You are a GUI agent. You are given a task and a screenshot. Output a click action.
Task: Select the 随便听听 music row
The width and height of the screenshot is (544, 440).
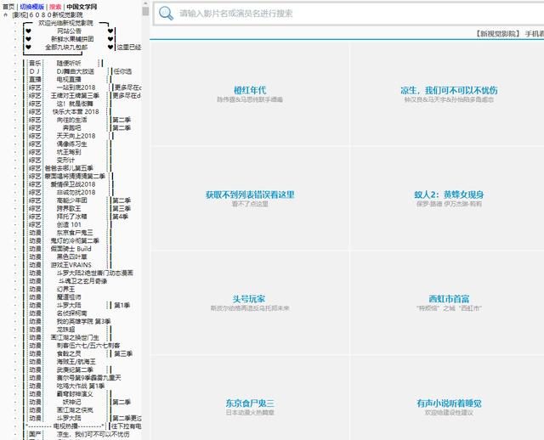tap(69, 63)
